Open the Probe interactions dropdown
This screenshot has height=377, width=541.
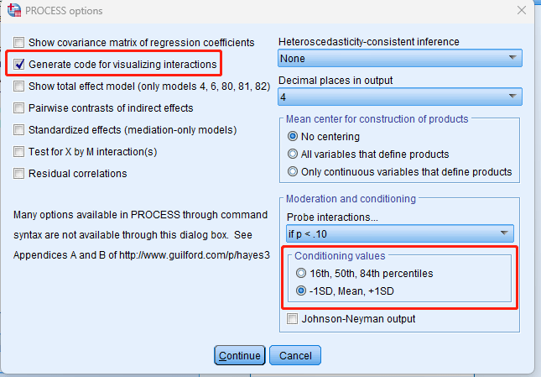click(x=399, y=233)
